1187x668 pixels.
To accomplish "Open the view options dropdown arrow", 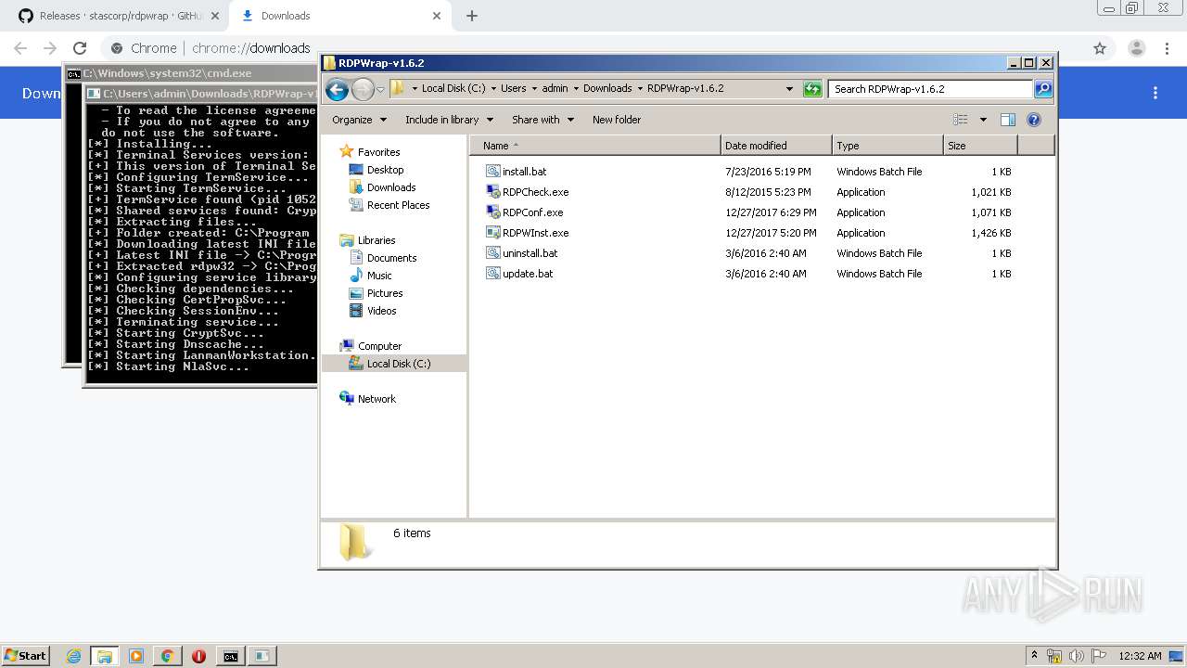I will [x=983, y=120].
